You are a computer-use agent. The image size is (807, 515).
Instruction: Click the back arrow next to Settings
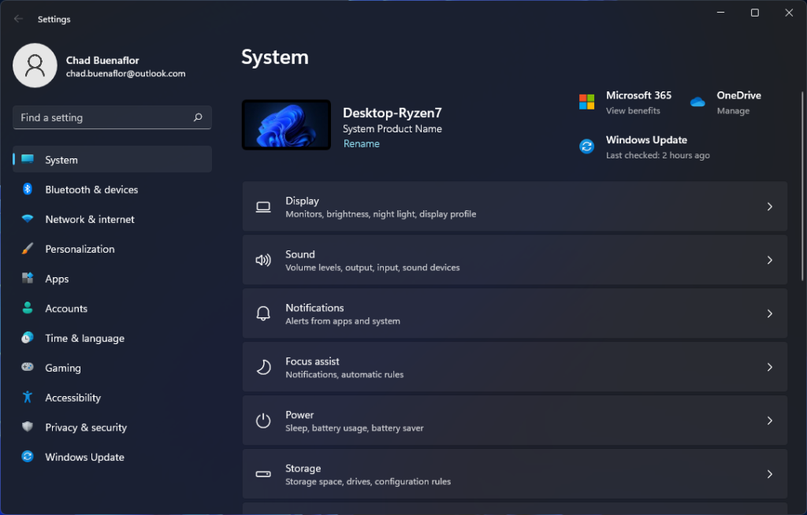pyautogui.click(x=19, y=19)
